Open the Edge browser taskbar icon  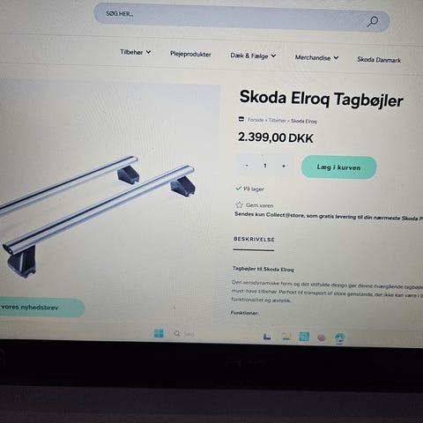[339, 338]
